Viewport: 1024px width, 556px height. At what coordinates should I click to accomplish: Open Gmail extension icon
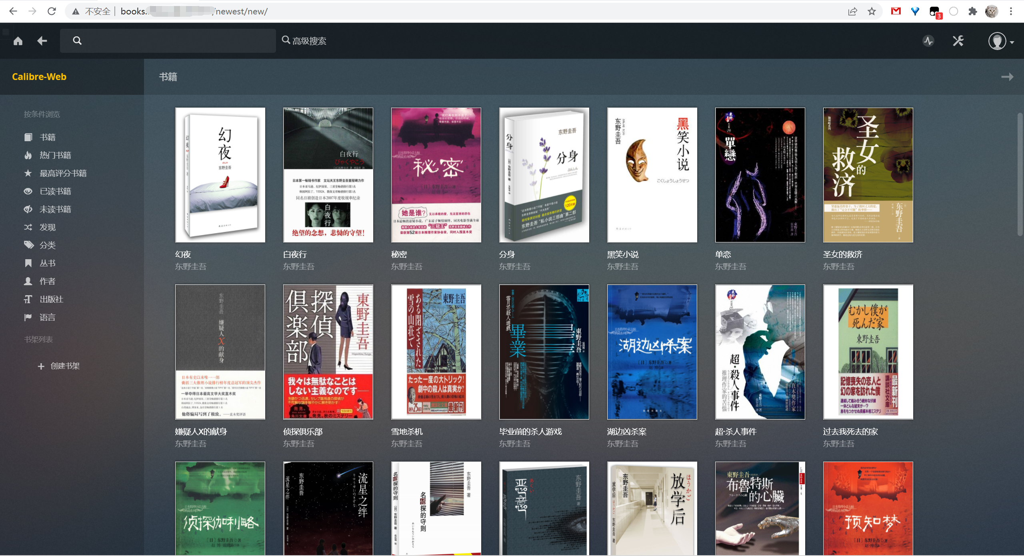click(896, 11)
